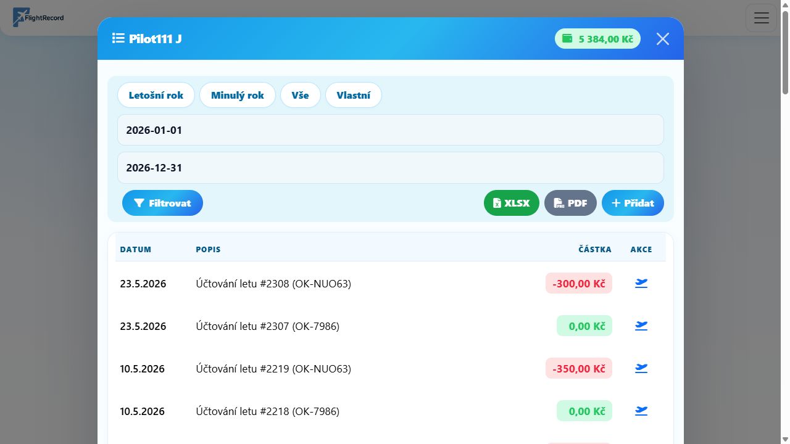Viewport: 790px width, 444px height.
Task: Close the Pilot111 J dialog
Action: [x=663, y=39]
